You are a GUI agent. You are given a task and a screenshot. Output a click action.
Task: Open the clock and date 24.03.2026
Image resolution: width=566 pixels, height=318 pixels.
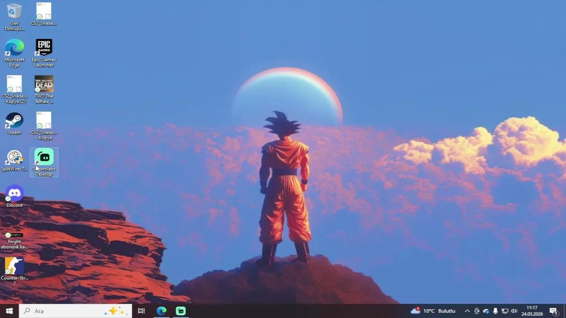pyautogui.click(x=532, y=311)
